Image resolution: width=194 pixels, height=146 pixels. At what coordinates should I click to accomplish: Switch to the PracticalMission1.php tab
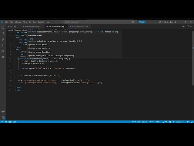click(x=33, y=26)
